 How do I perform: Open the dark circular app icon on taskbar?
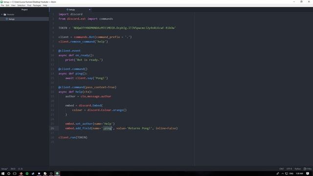[x=51, y=174]
